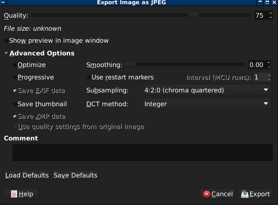Open the DCT method Integer dropdown
This screenshot has width=278, height=205.
click(x=207, y=104)
